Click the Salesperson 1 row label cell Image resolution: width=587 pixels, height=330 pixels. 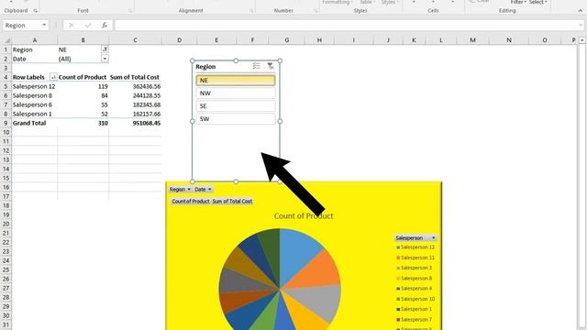(x=35, y=114)
